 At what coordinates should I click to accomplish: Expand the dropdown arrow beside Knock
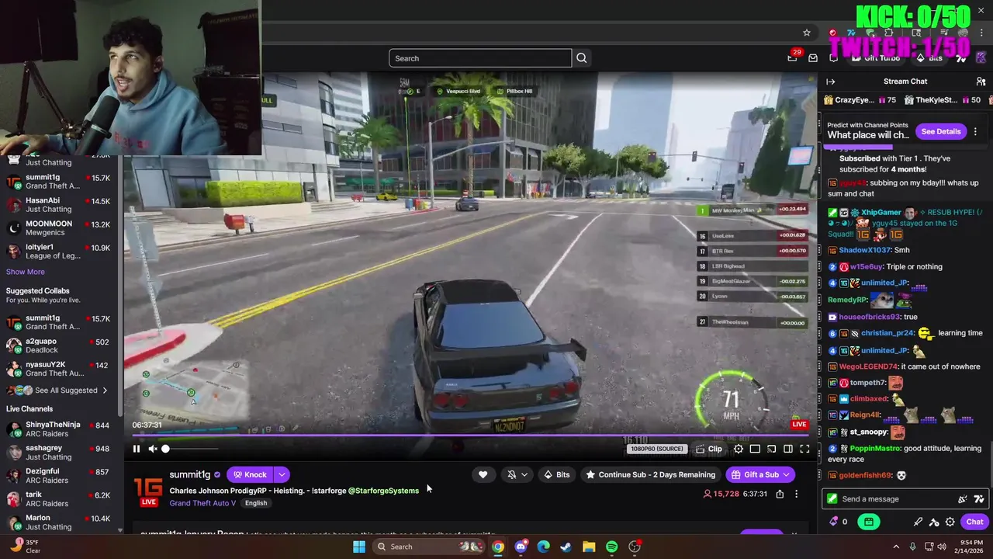click(x=282, y=474)
